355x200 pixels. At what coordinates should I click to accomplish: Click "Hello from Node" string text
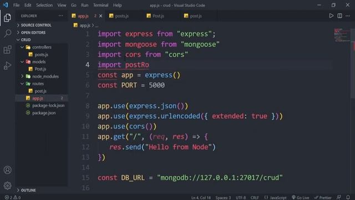point(179,147)
